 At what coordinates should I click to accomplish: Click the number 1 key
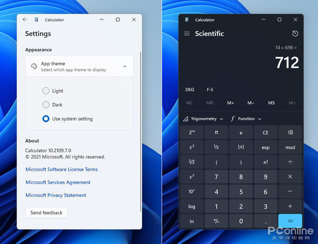(216, 206)
